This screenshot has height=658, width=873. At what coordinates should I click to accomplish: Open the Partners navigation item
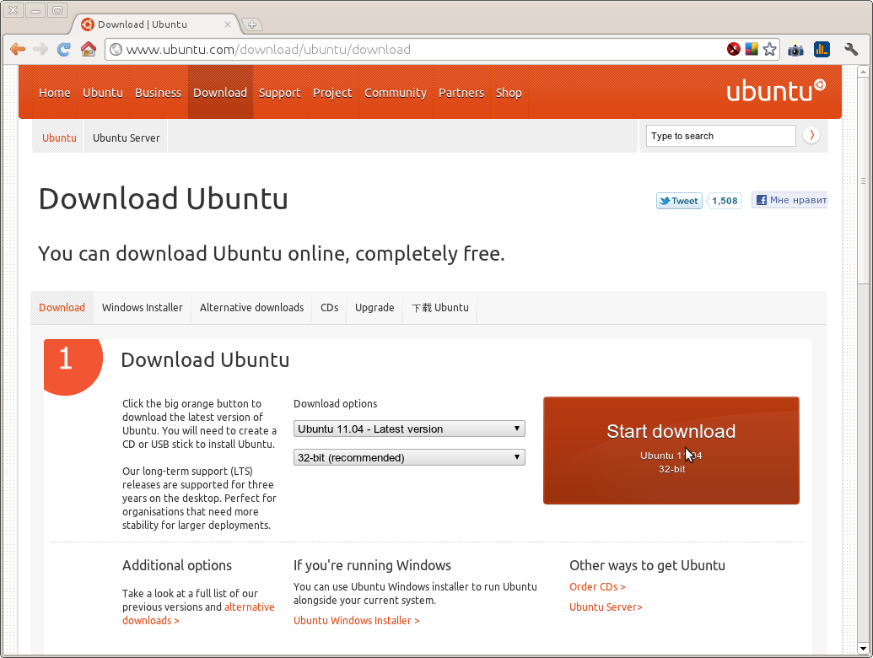coord(461,93)
